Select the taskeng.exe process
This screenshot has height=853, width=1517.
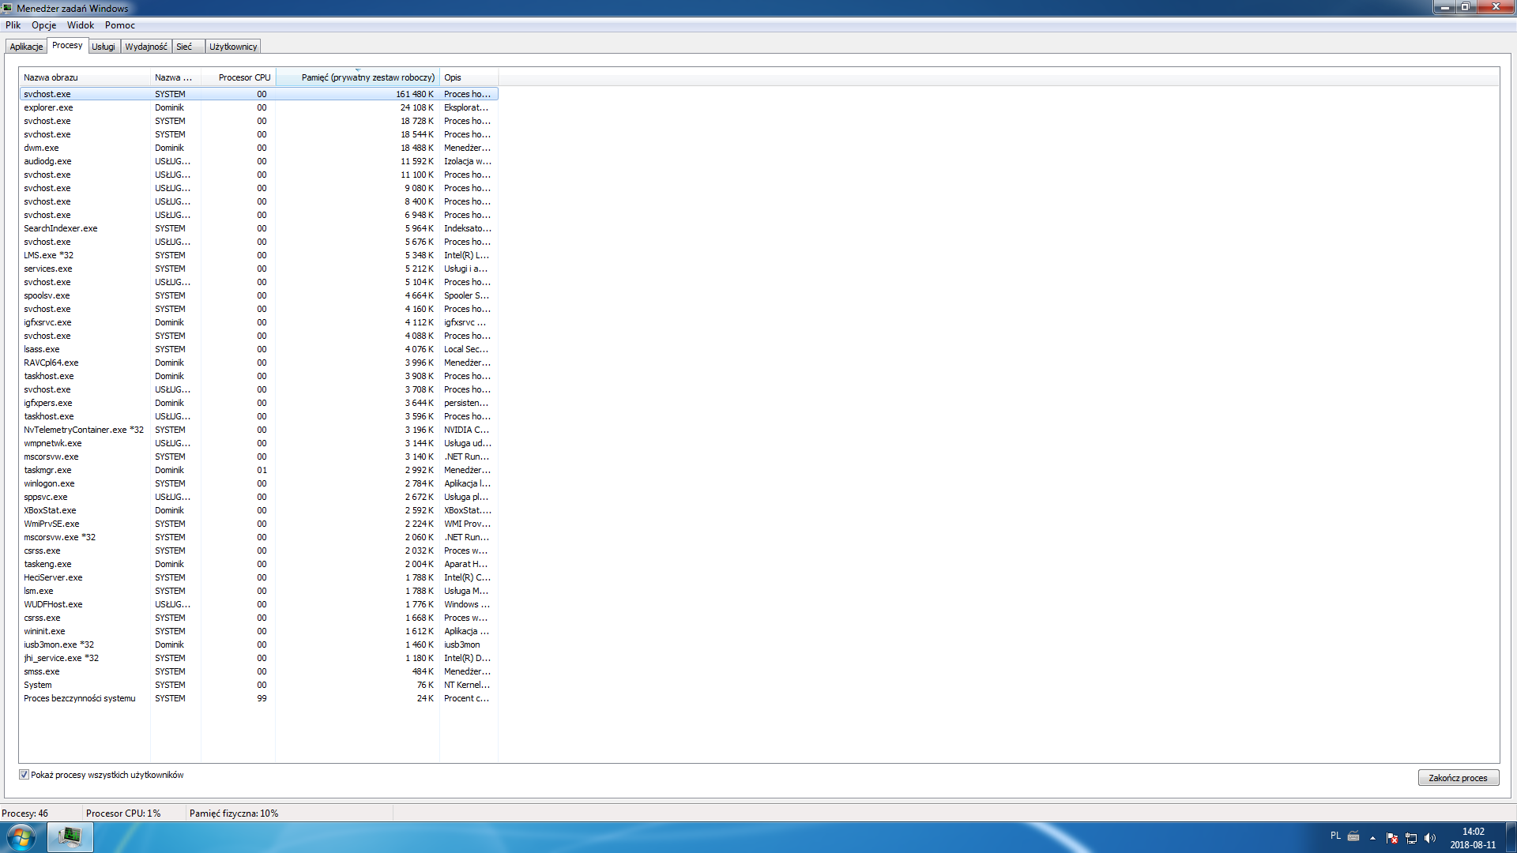click(x=258, y=564)
